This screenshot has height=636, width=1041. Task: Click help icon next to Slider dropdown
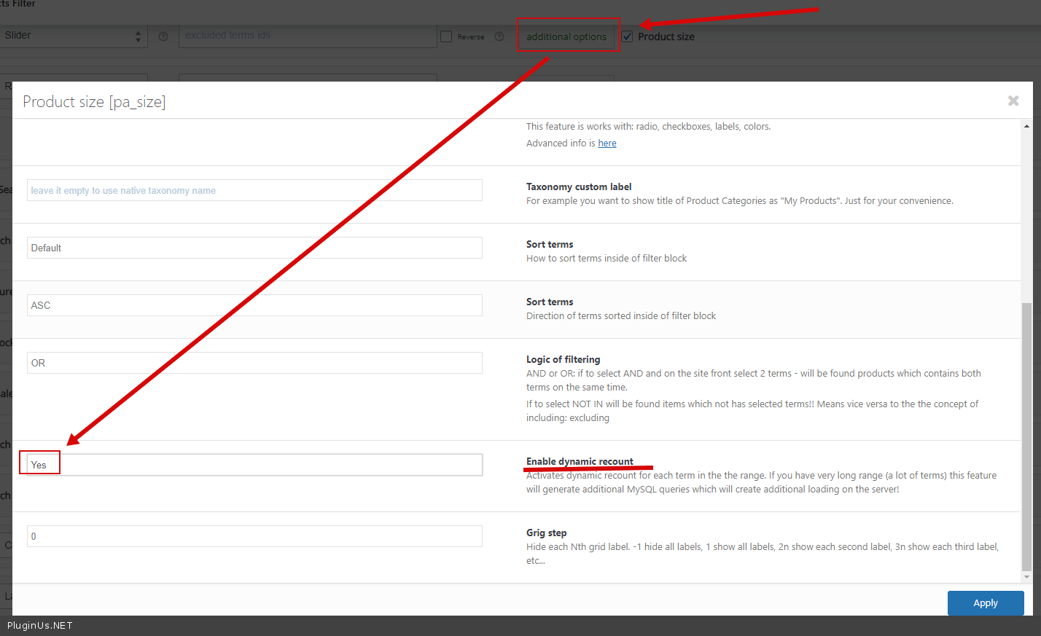tap(163, 36)
